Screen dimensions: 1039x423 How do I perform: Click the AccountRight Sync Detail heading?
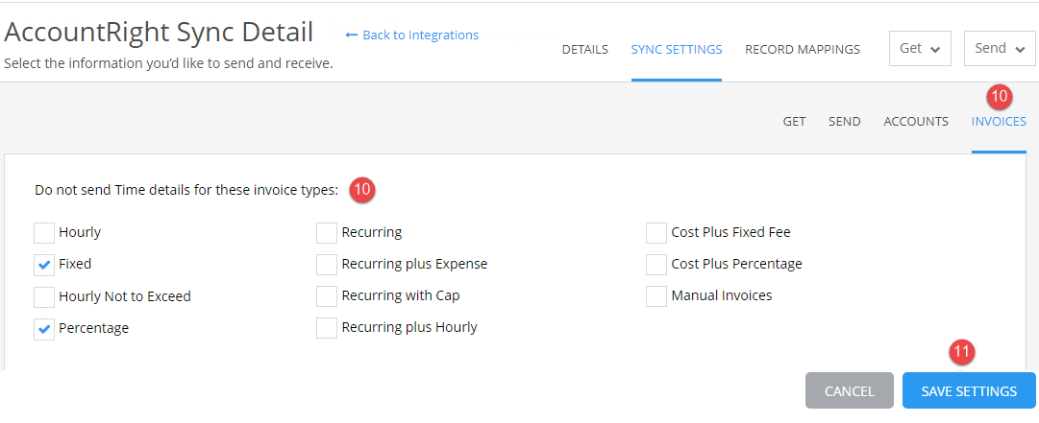point(159,33)
